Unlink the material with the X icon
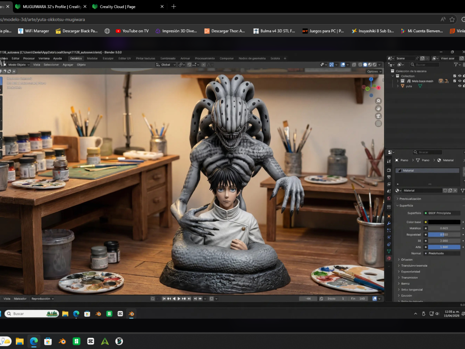465x349 pixels. click(x=455, y=190)
